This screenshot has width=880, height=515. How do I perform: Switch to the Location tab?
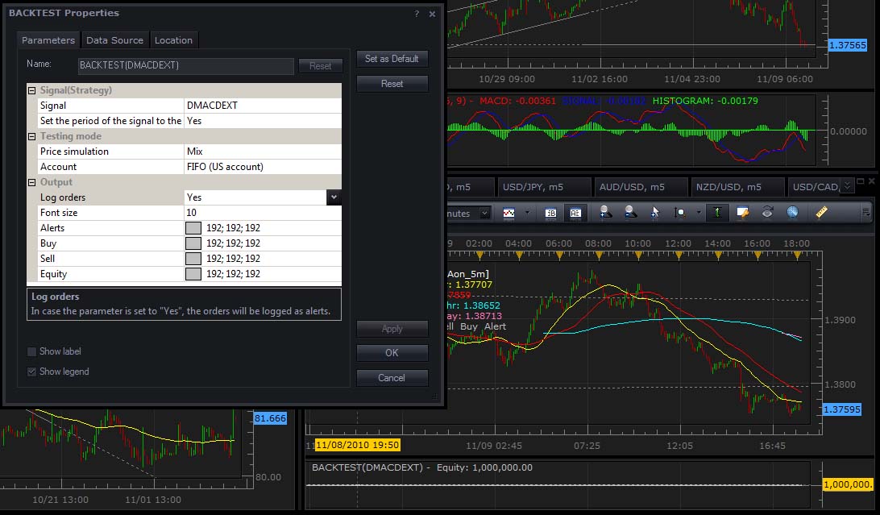[x=173, y=40]
